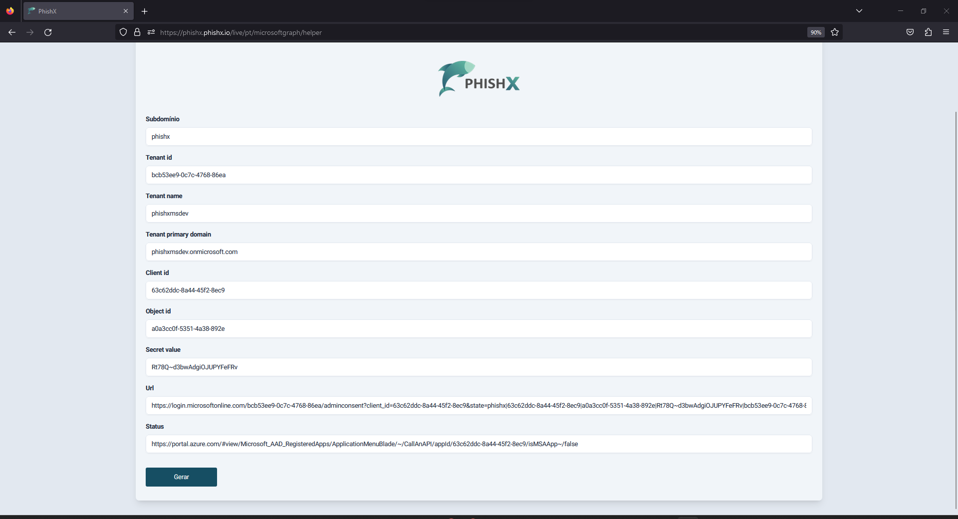Click the page vertical scrollbar
Image resolution: width=958 pixels, height=519 pixels.
956,309
